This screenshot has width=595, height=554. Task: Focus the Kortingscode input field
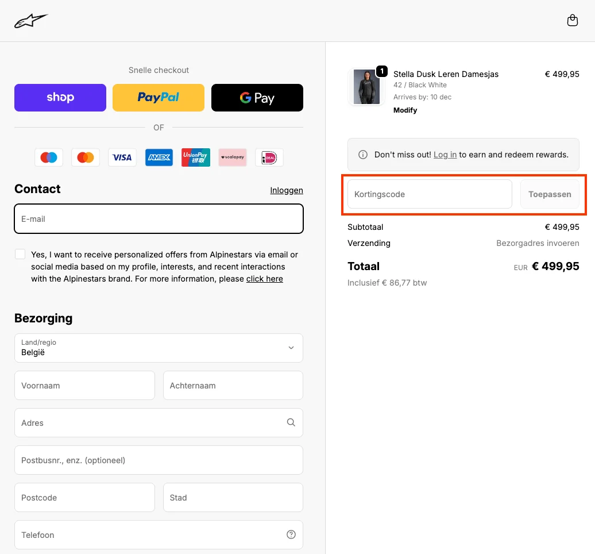point(430,194)
